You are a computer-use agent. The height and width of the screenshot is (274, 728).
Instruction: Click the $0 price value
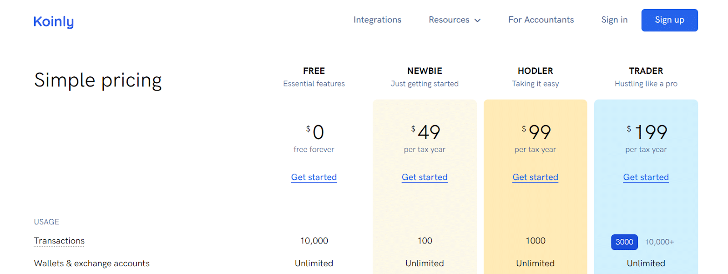click(315, 132)
